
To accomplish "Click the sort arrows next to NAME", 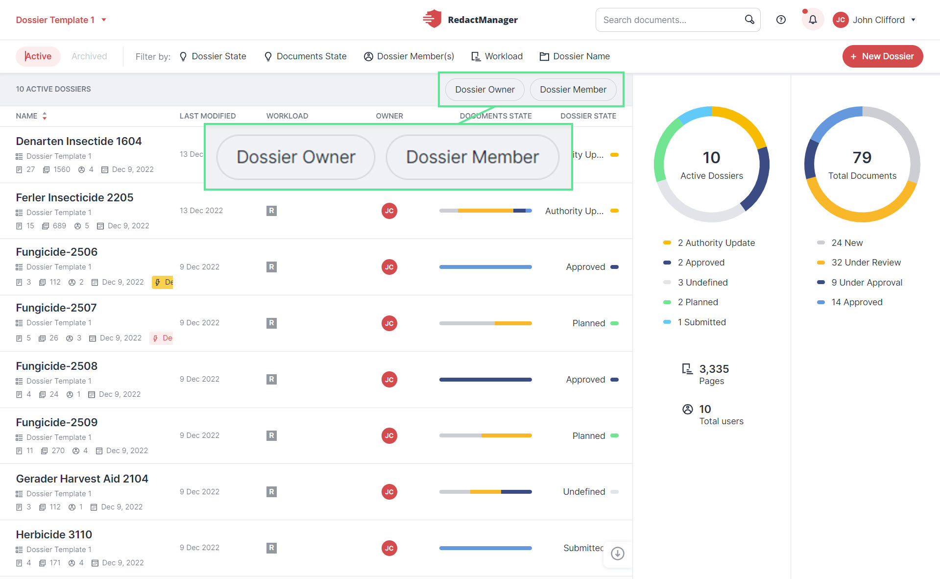I will click(45, 116).
